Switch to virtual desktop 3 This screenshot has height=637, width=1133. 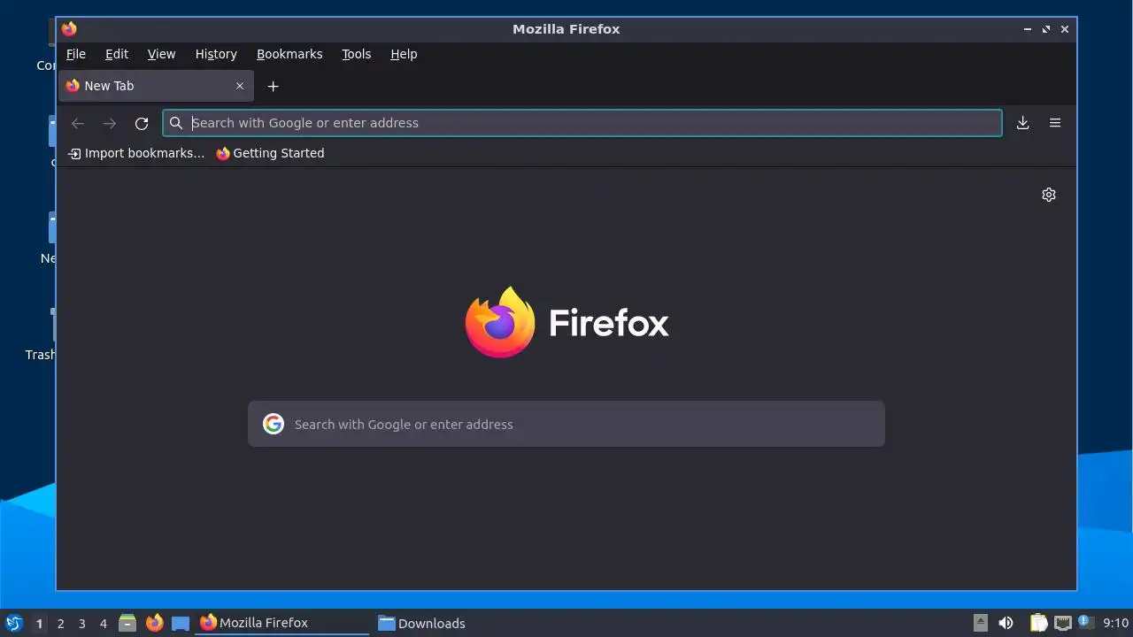pos(82,624)
